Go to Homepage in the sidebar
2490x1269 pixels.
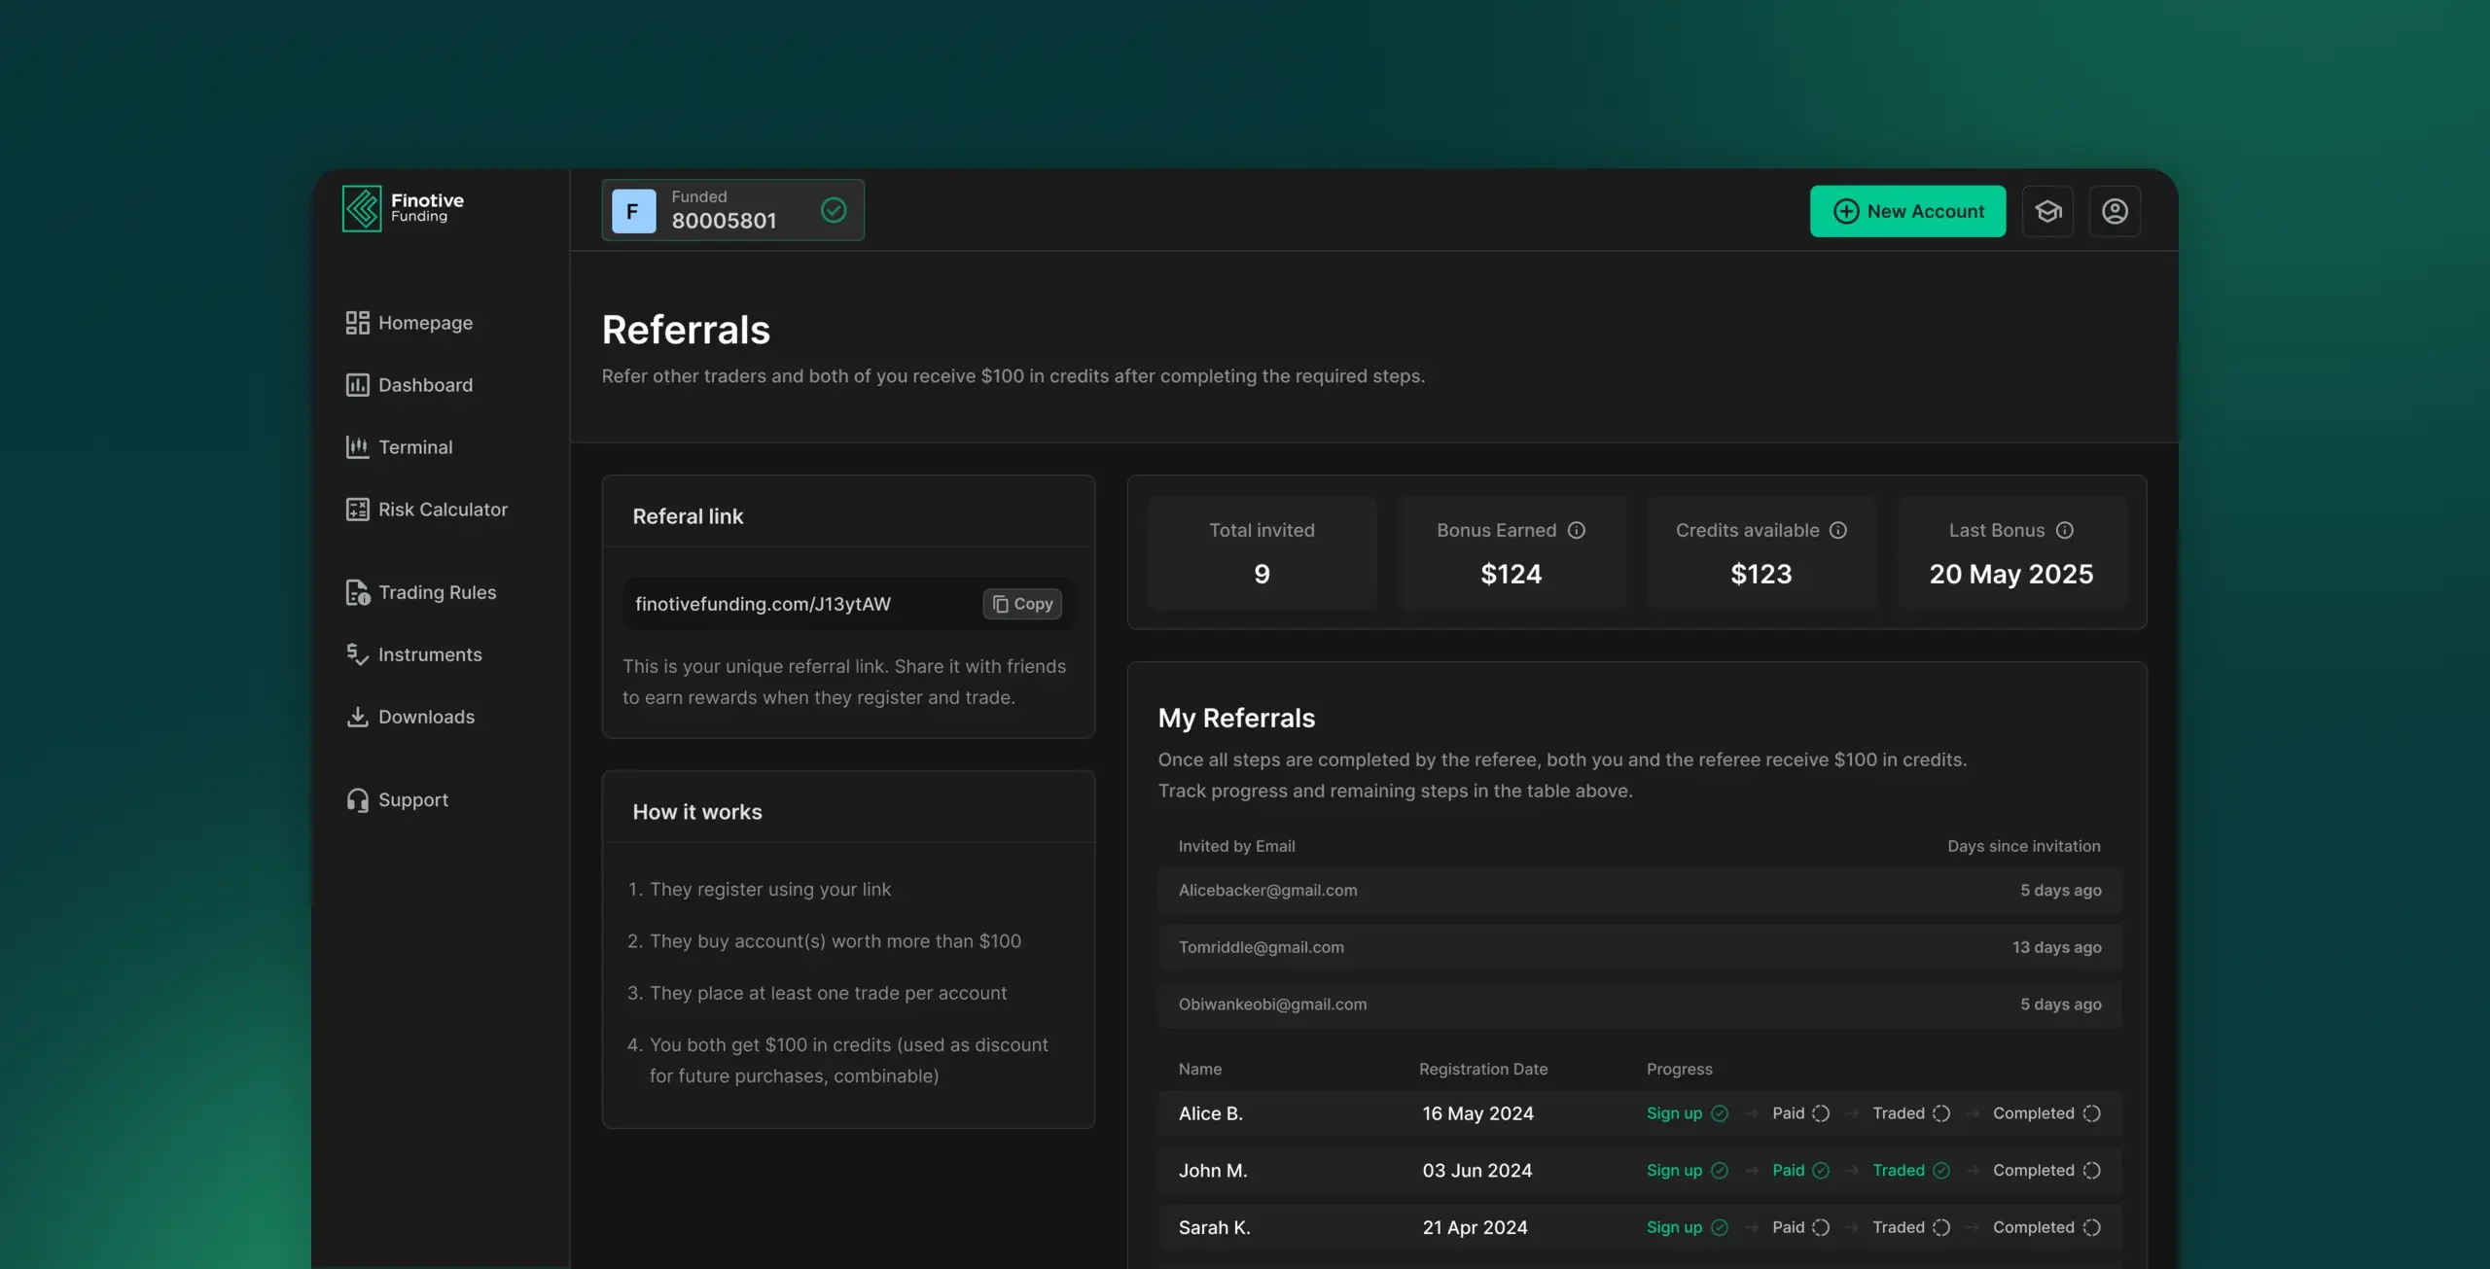[x=409, y=323]
